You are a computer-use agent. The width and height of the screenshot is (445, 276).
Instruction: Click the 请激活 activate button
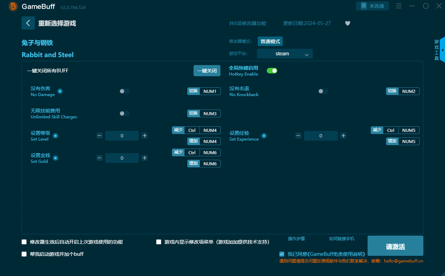coord(395,246)
